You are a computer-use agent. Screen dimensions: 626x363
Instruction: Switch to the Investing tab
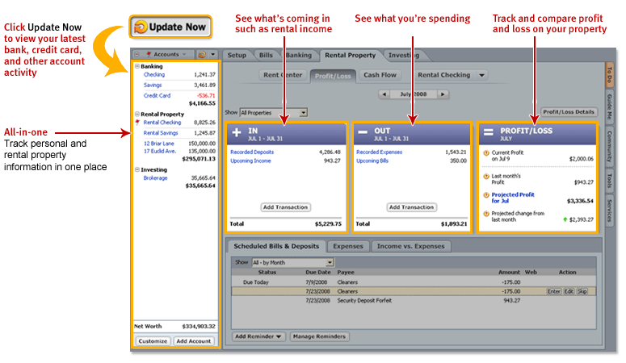[x=404, y=56]
